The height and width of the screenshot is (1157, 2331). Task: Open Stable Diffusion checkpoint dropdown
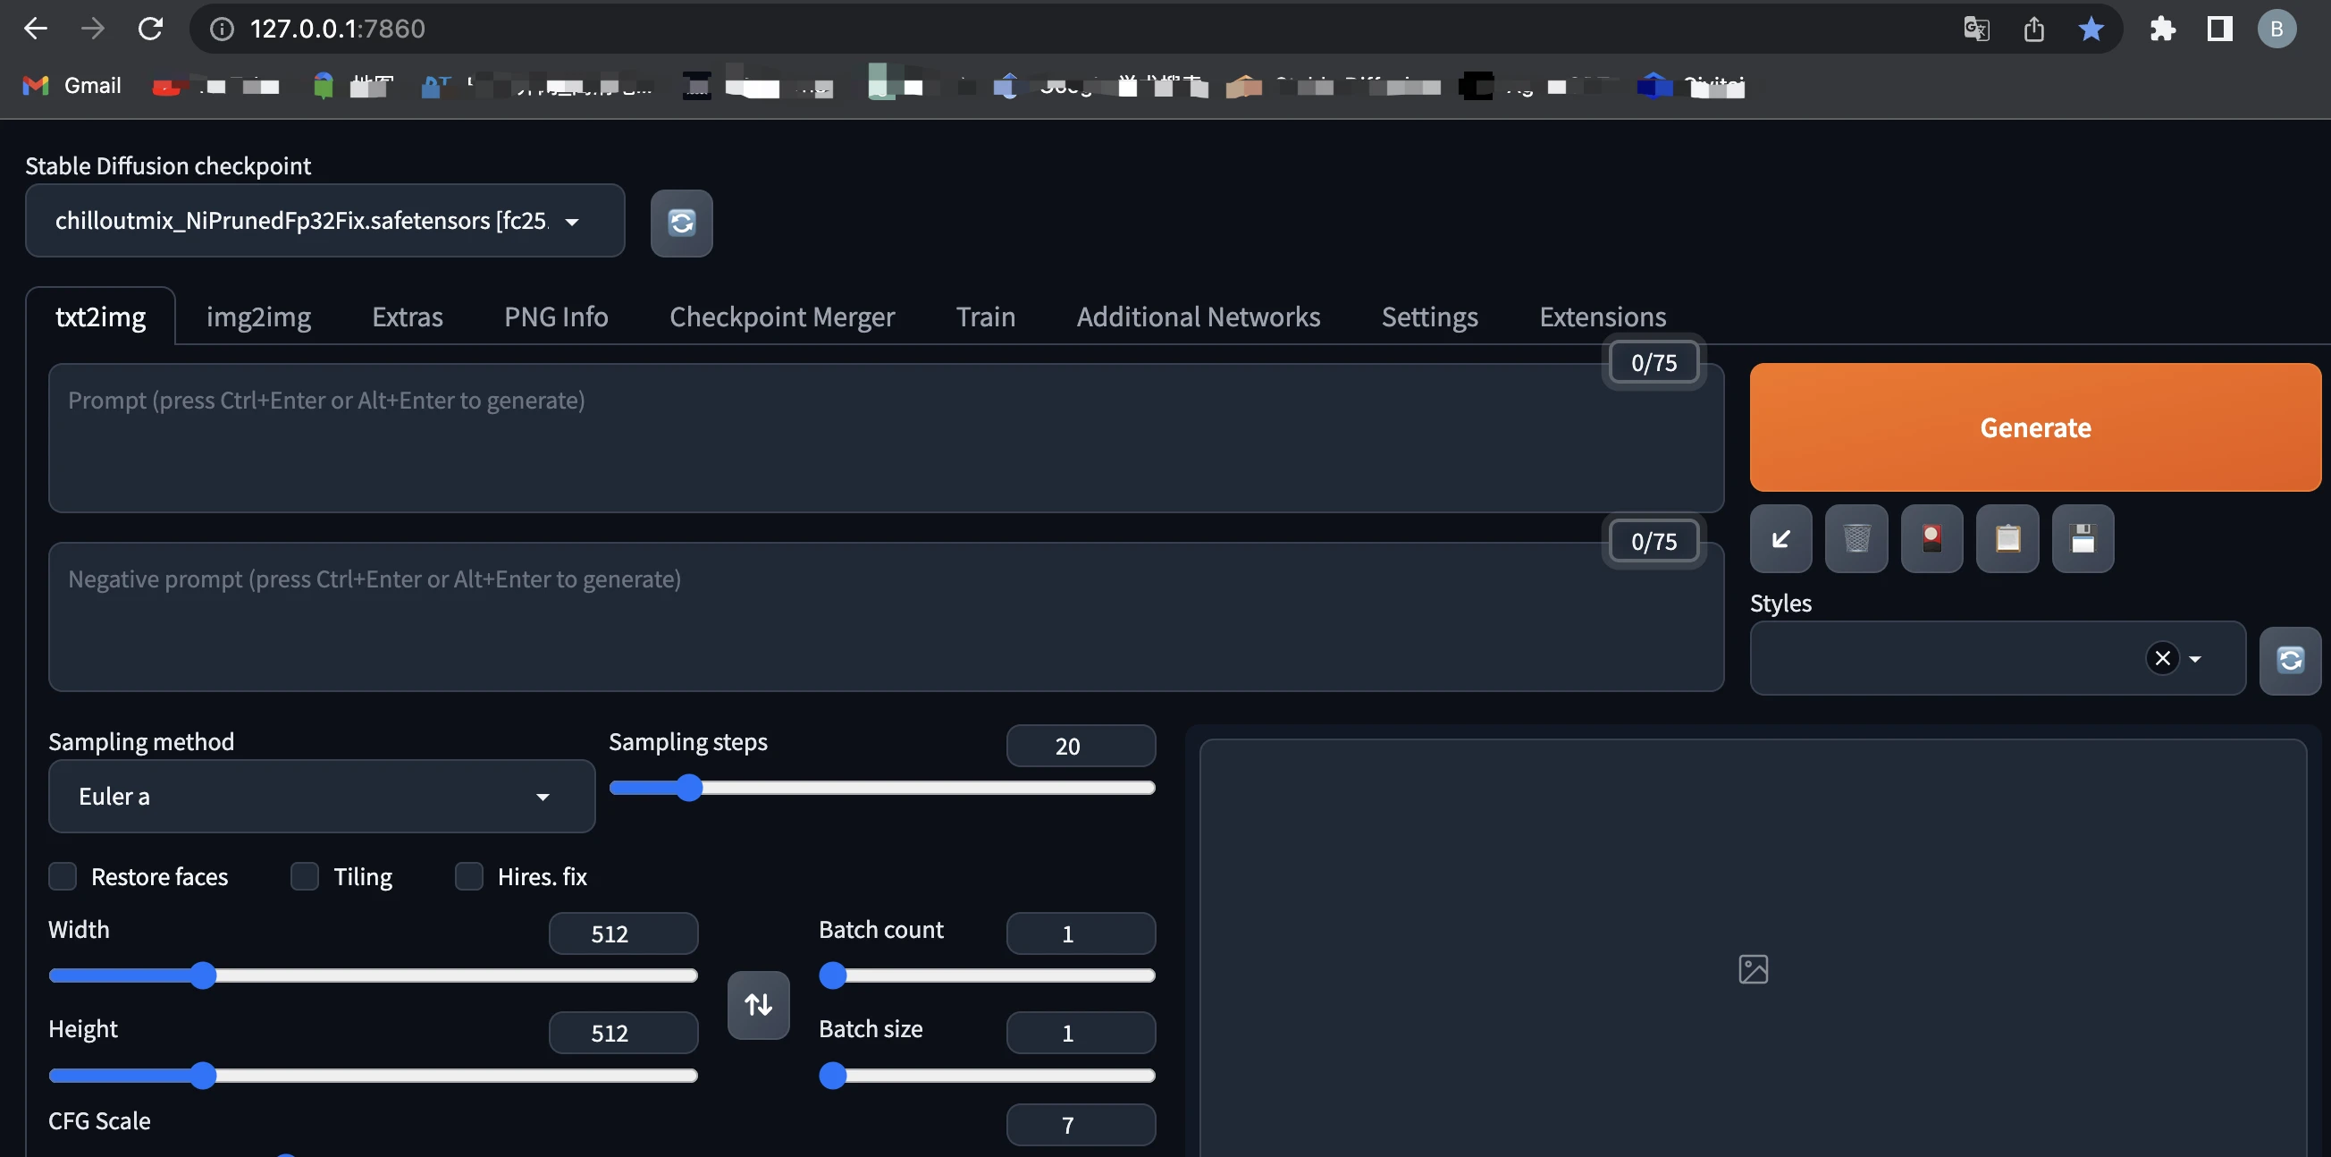[324, 221]
